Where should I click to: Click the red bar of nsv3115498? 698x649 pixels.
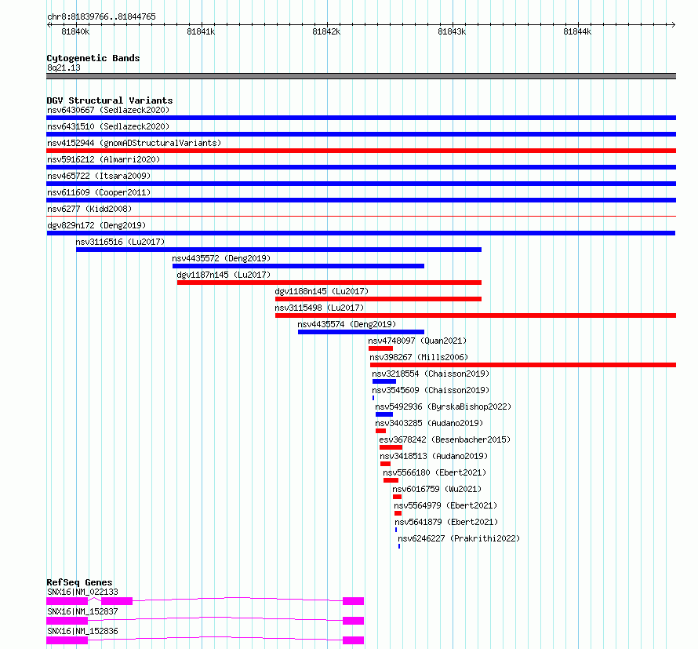475,315
